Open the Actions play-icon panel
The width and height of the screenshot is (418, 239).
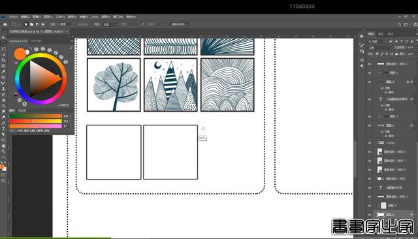362,36
